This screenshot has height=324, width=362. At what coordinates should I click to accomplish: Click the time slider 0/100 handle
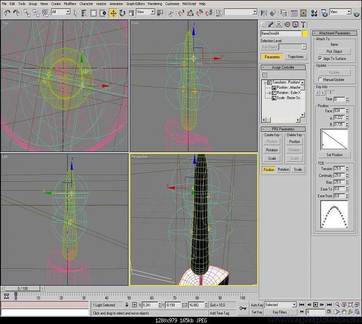[x=22, y=288]
